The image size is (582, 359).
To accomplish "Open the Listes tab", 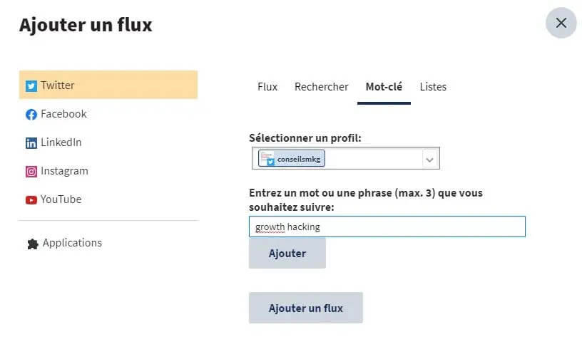I will tap(433, 87).
